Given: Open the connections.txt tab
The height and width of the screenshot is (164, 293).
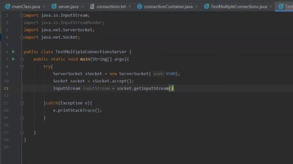Looking at the screenshot, I should tap(111, 7).
